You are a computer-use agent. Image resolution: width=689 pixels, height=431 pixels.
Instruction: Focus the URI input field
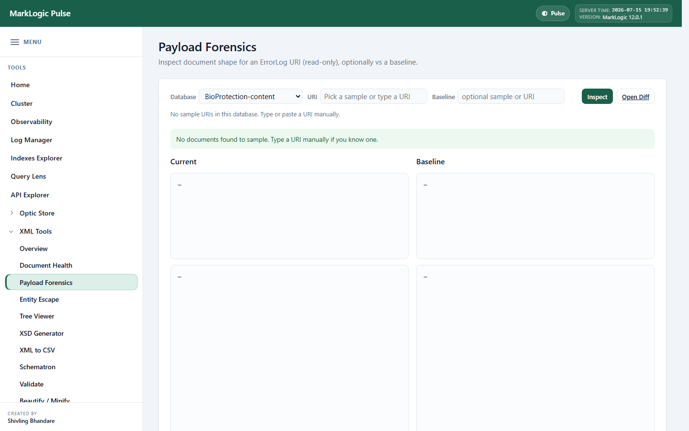click(x=373, y=96)
